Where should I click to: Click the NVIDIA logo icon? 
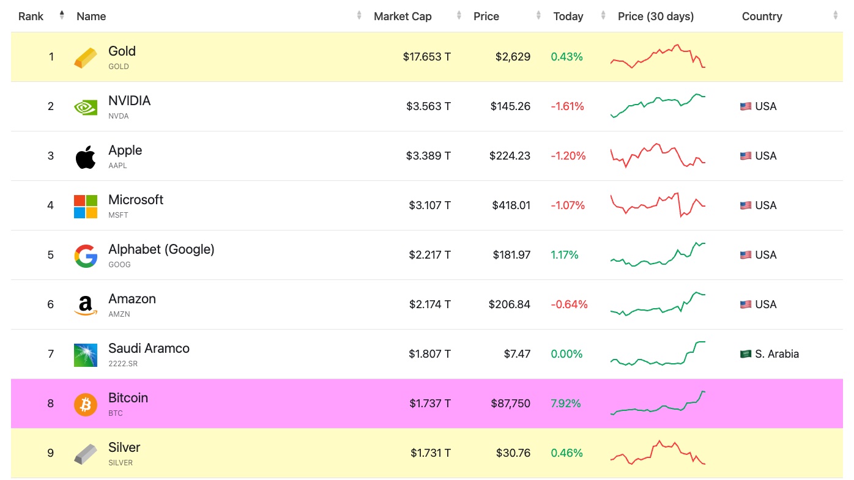[x=86, y=107]
